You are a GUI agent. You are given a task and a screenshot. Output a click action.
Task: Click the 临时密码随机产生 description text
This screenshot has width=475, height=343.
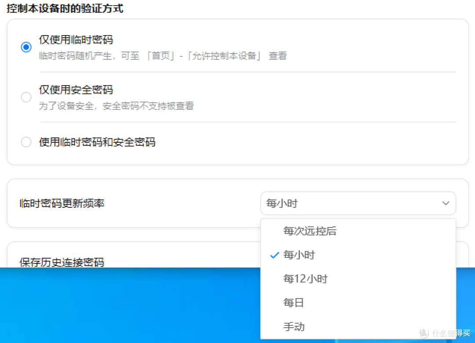pyautogui.click(x=163, y=56)
